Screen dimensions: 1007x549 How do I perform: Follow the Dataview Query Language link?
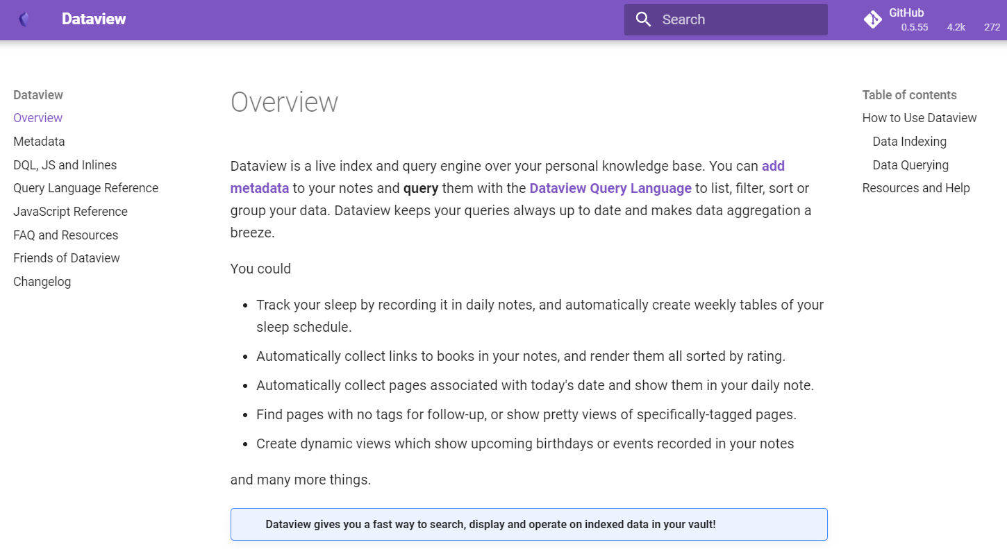point(610,188)
